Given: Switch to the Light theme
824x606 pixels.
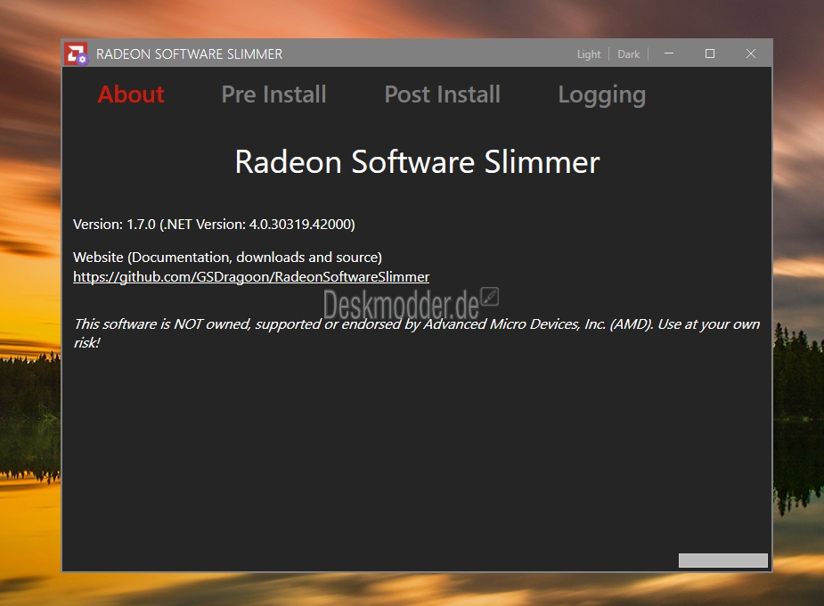Looking at the screenshot, I should [589, 54].
